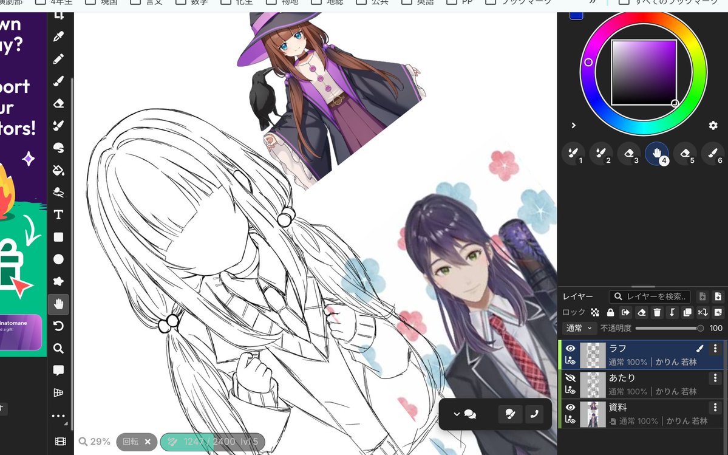Click the export file icon in layers header

coord(718,296)
